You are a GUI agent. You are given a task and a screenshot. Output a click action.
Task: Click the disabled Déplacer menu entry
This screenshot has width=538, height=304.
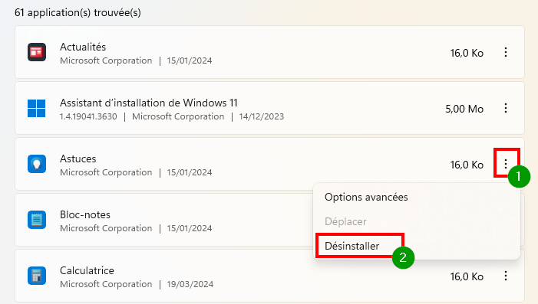(345, 221)
